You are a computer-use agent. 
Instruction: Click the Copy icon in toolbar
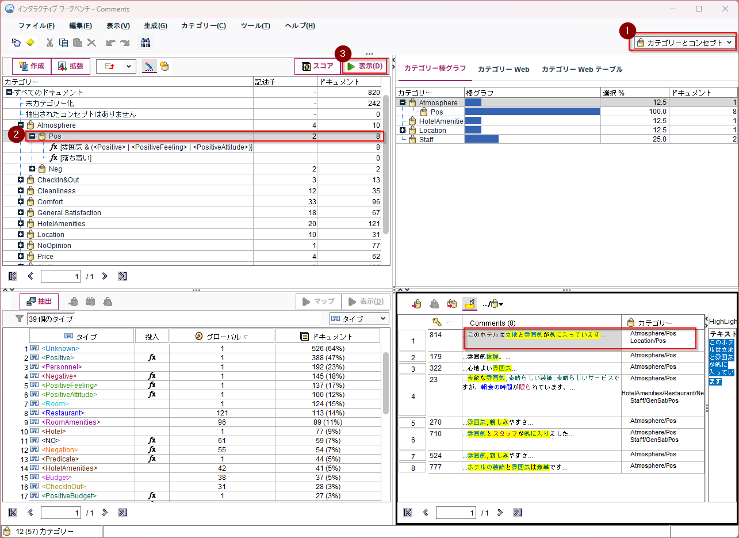pos(63,43)
